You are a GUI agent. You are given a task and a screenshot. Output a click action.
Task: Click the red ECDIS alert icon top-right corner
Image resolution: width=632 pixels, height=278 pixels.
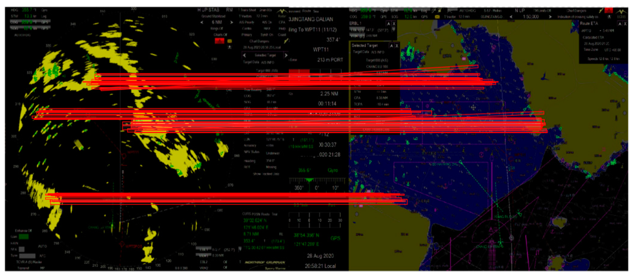(x=609, y=10)
